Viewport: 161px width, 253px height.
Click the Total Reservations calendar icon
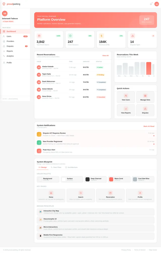point(39,36)
